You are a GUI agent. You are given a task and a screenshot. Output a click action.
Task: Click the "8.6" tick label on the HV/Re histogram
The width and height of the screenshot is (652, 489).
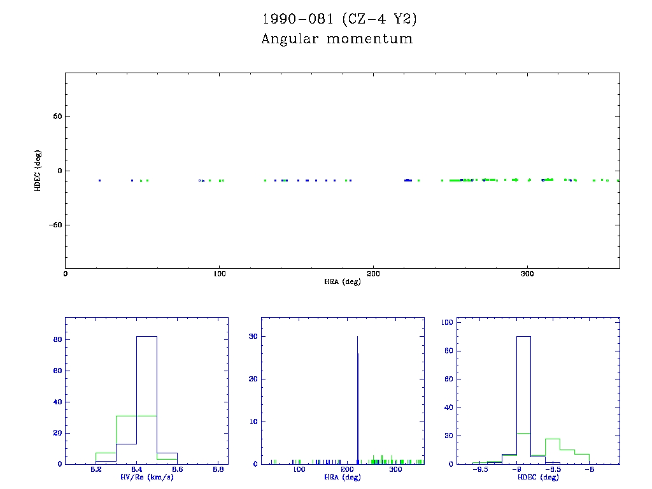[178, 469]
